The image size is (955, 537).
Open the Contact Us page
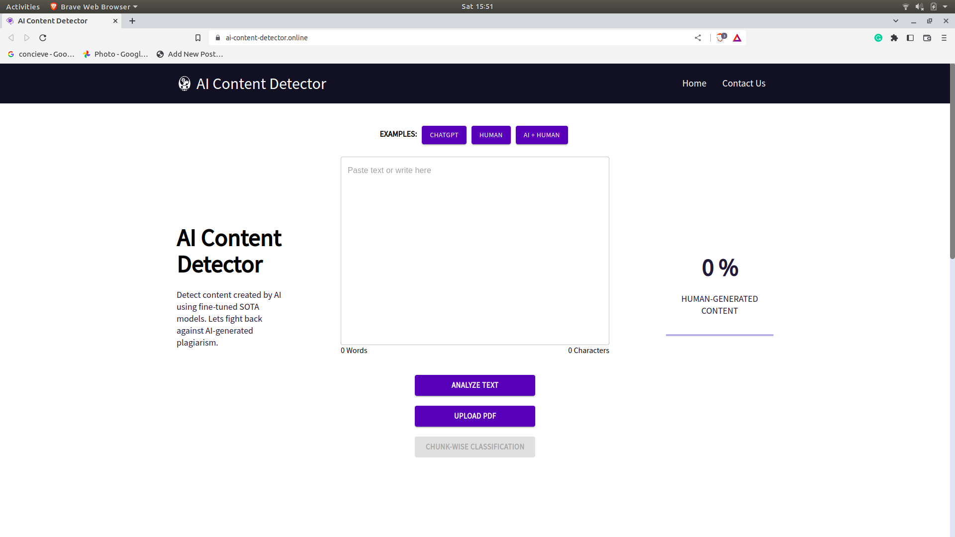(x=743, y=83)
